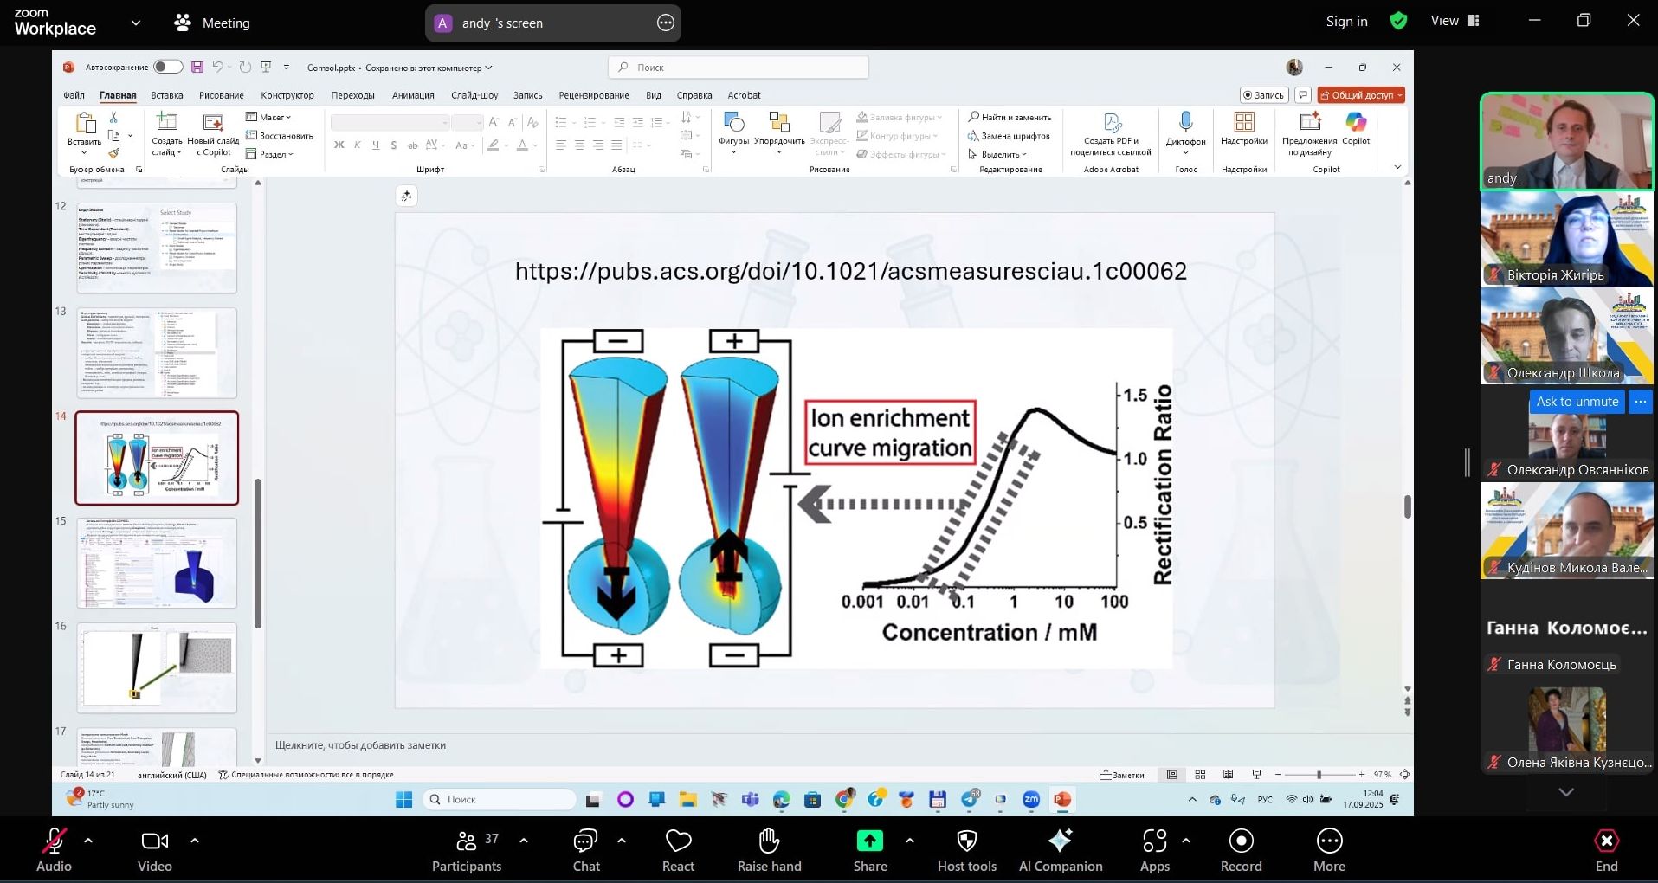Image resolution: width=1658 pixels, height=883 pixels.
Task: Toggle bold Ж formatting
Action: (x=339, y=145)
